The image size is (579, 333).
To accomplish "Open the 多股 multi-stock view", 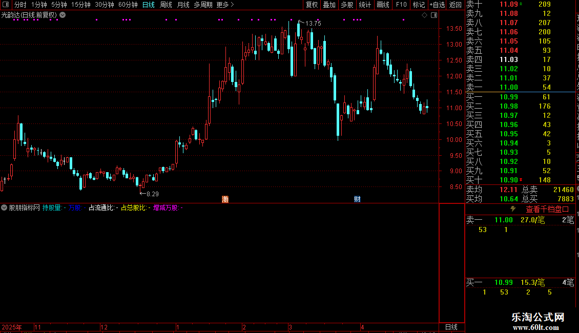I will (x=347, y=5).
